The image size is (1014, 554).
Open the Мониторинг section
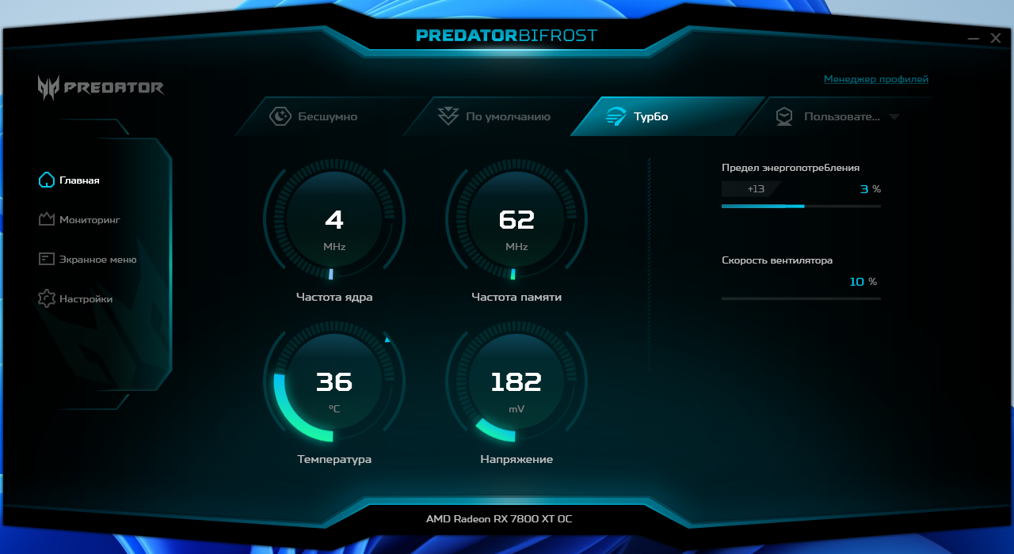(x=80, y=219)
